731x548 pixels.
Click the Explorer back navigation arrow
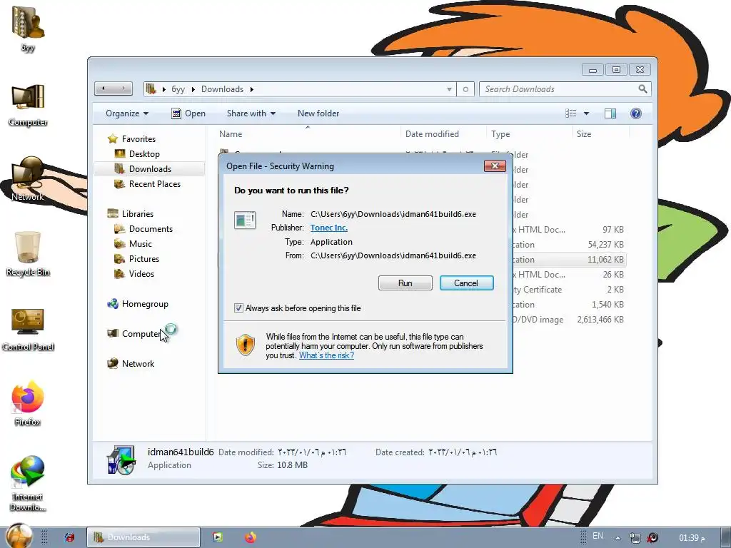[x=104, y=88]
